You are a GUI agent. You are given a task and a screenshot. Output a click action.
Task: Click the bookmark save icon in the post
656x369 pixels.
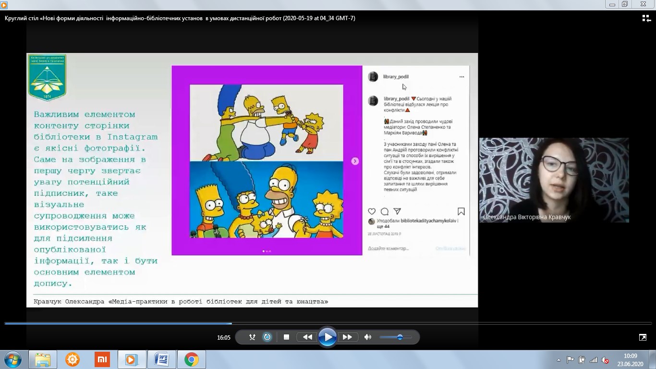tap(461, 211)
